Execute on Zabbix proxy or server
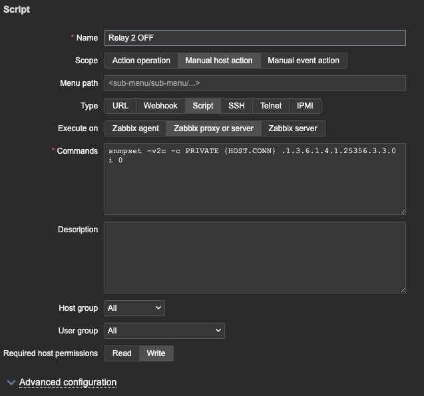Viewport: 424px width, 396px height. pos(214,128)
